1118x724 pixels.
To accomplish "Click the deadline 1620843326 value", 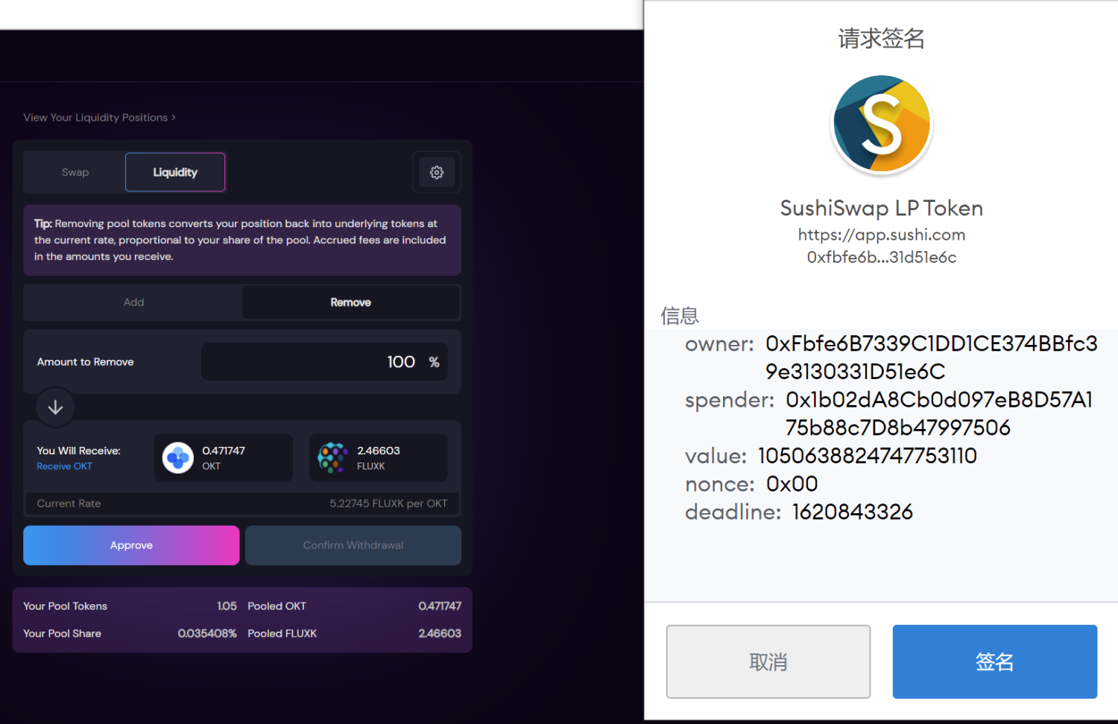I will click(853, 512).
